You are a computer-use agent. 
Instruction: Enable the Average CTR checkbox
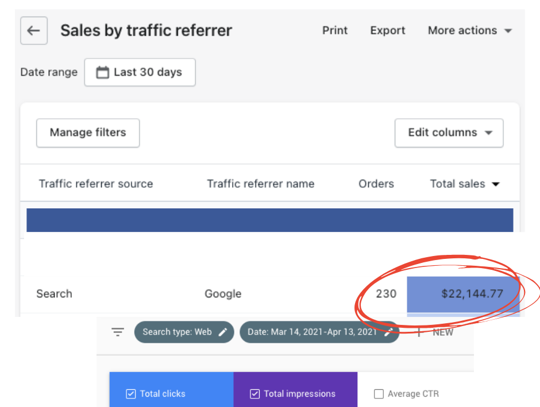[x=379, y=394]
